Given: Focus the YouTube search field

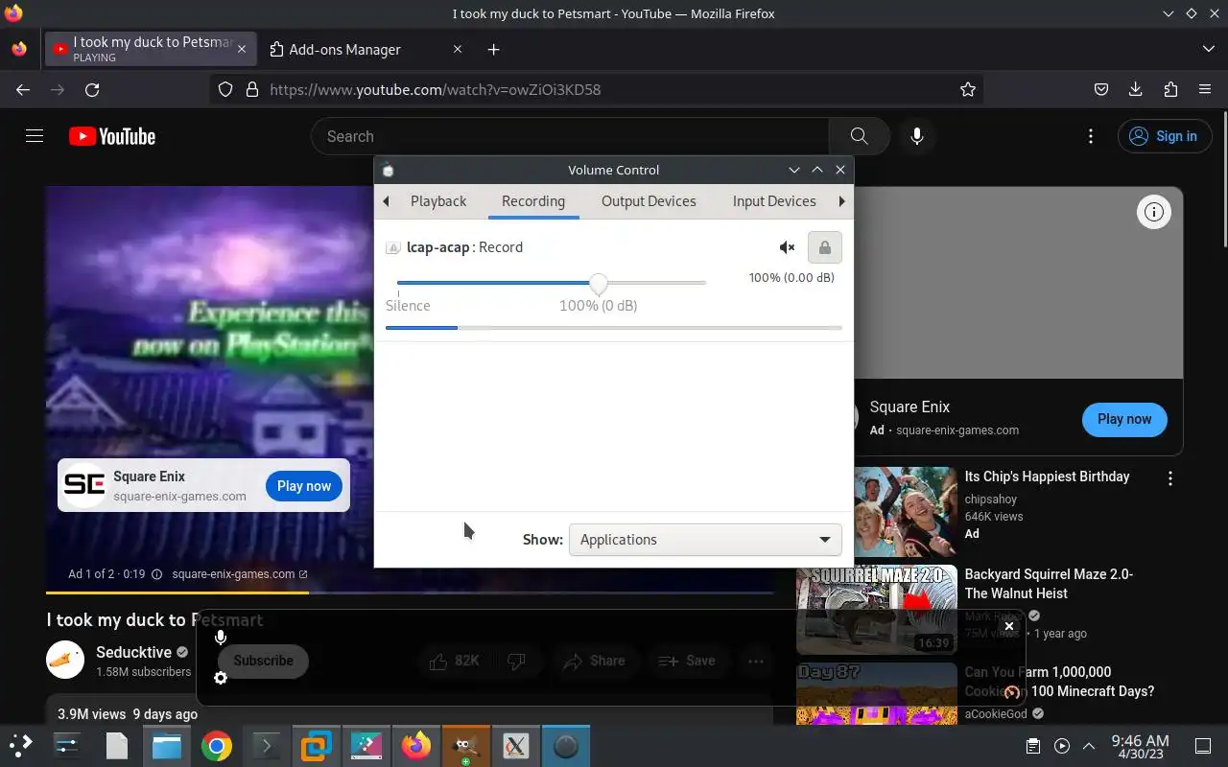Looking at the screenshot, I should point(571,136).
